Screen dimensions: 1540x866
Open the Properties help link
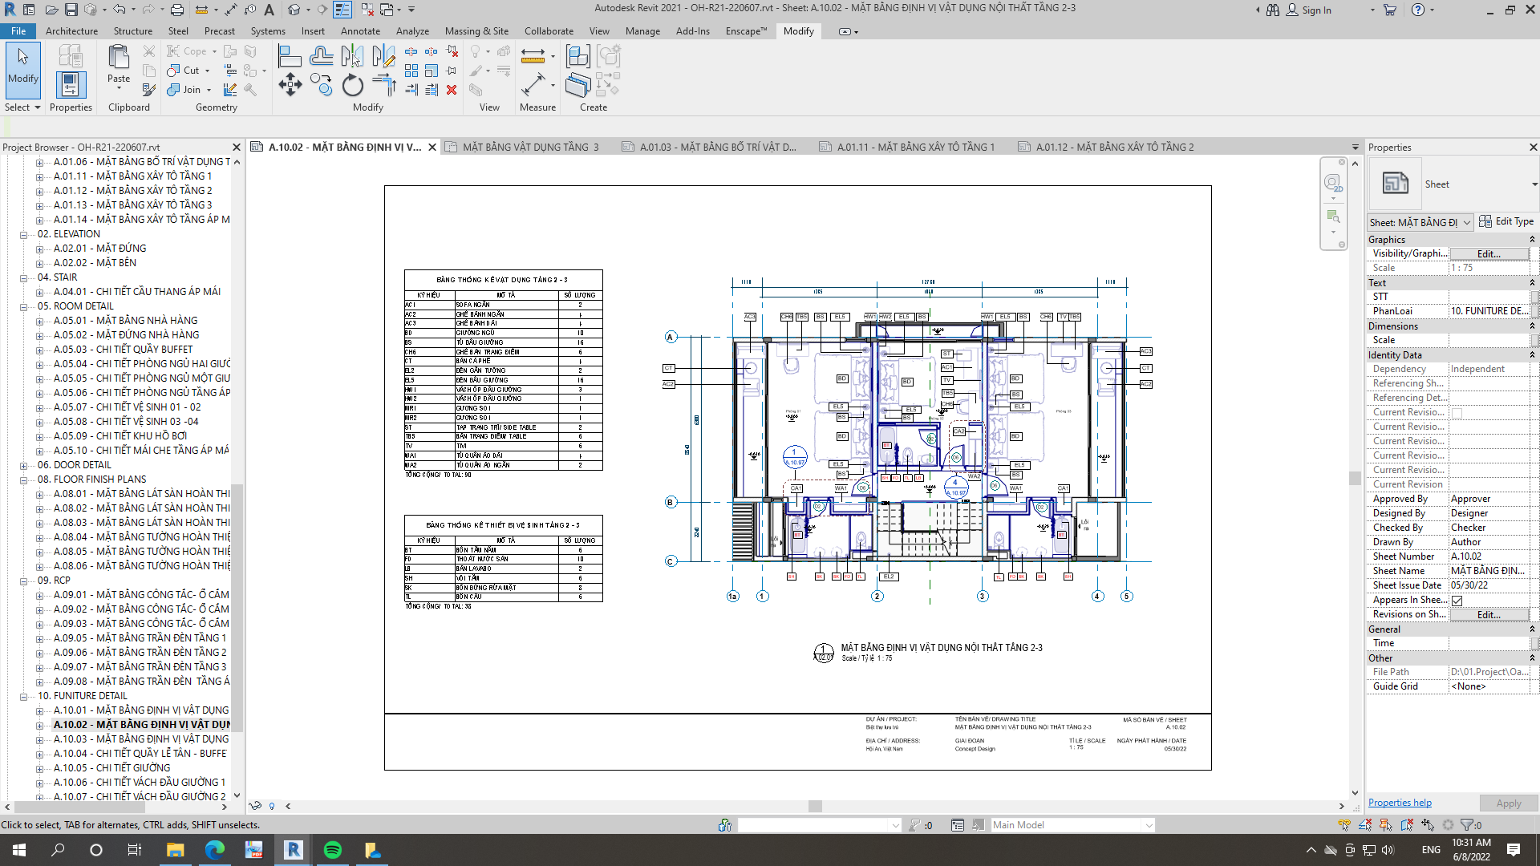(1399, 803)
